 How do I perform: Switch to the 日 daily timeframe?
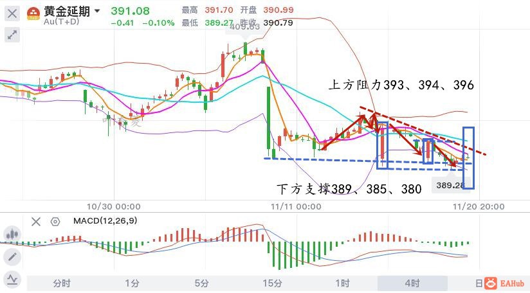click(x=479, y=283)
